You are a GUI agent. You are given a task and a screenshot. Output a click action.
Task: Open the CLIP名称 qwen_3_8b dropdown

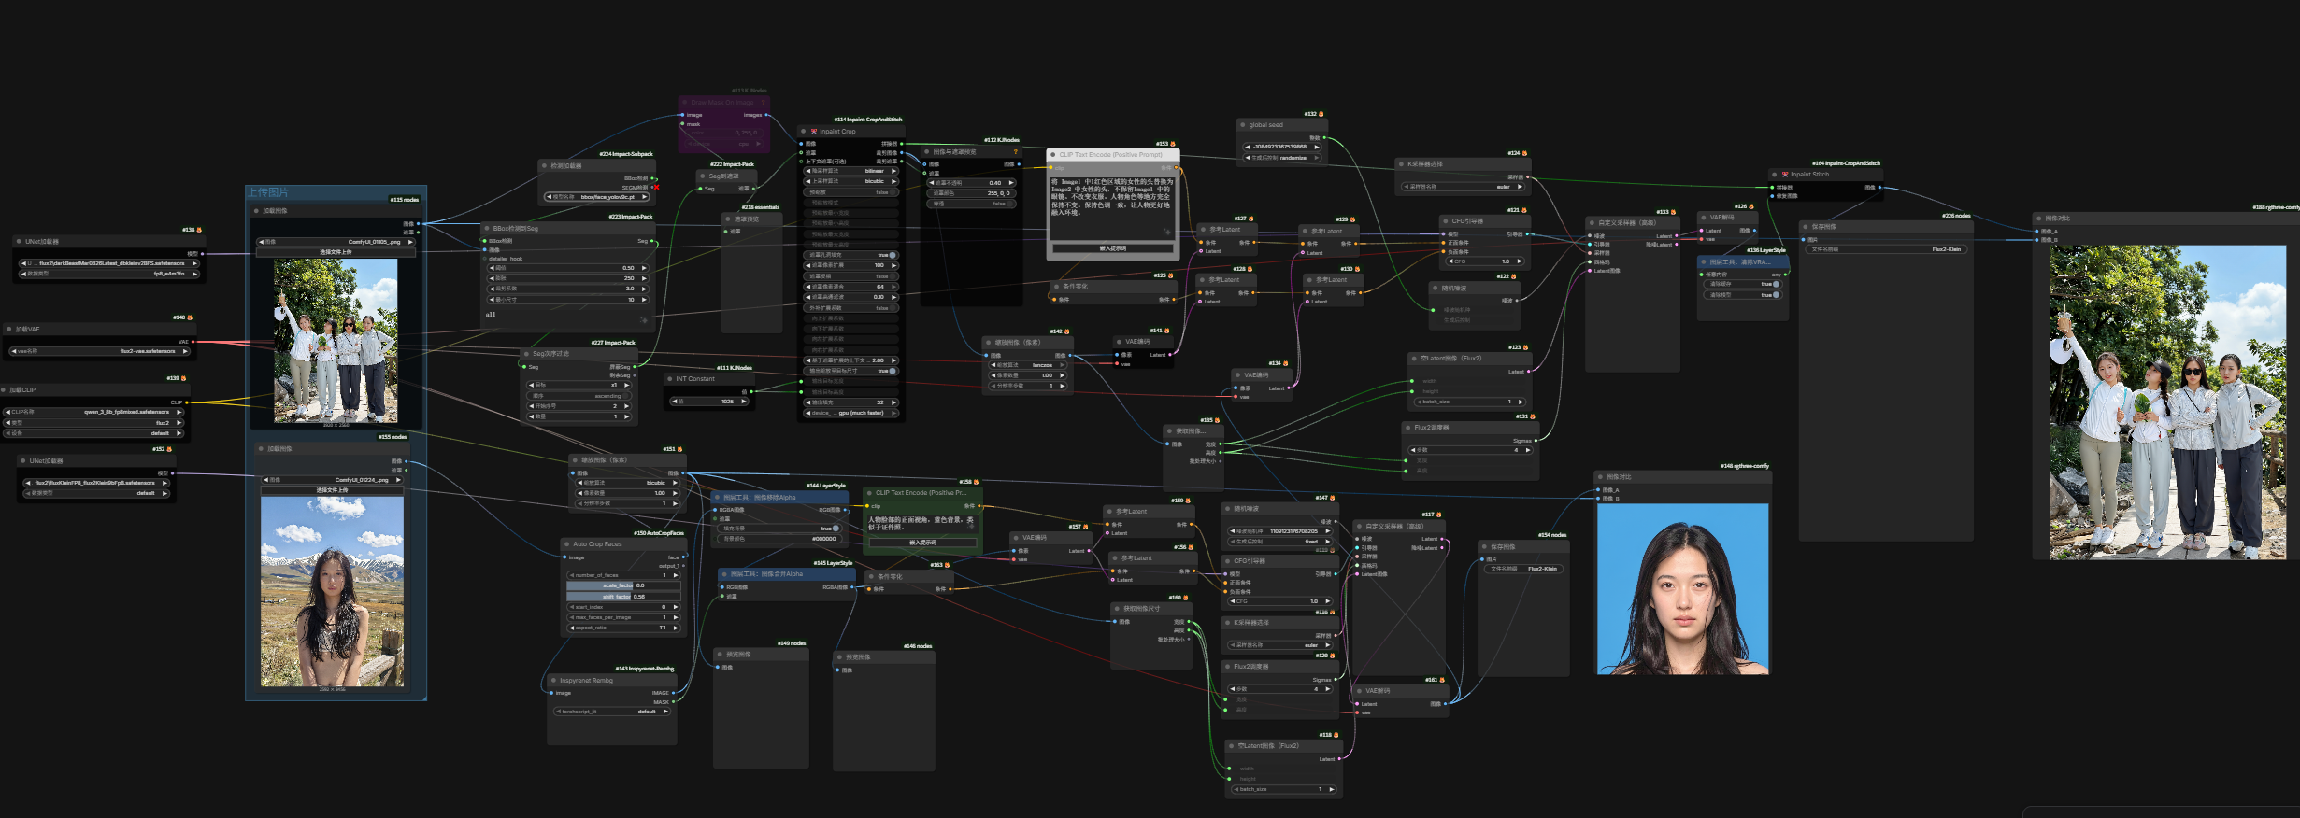(x=94, y=412)
